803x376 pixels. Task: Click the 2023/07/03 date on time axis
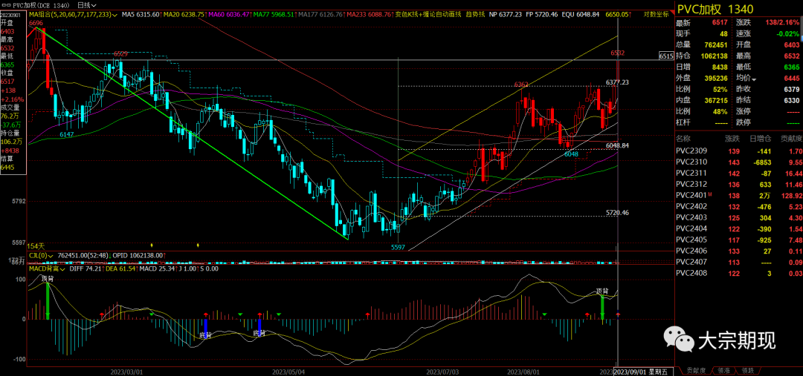[x=442, y=371]
